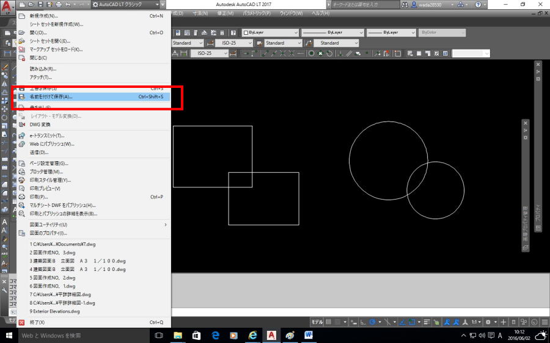Click the help question mark toolbar icon
The height and width of the screenshot is (343, 550).
(233, 32)
